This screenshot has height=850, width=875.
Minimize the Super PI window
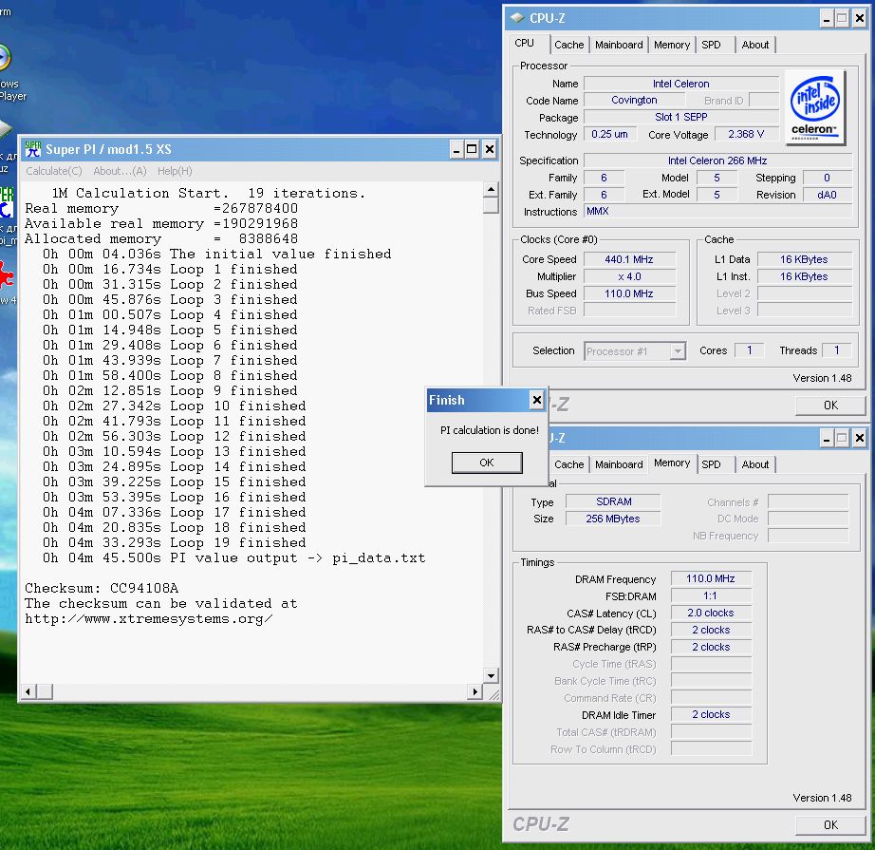click(457, 149)
